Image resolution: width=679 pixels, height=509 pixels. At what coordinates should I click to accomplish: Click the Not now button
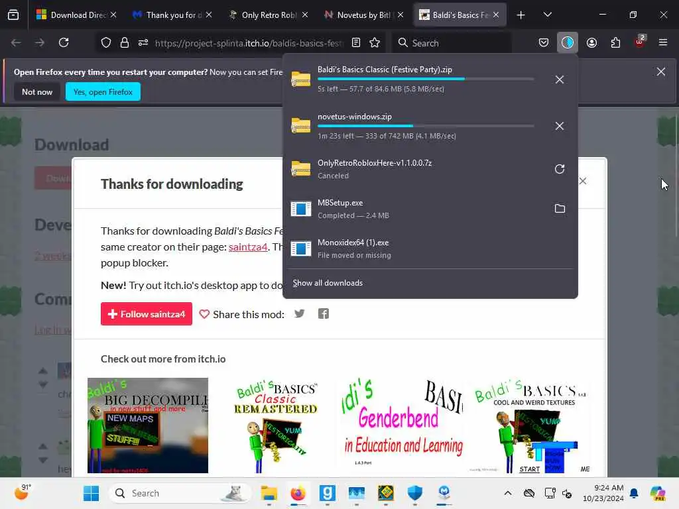[x=37, y=91]
